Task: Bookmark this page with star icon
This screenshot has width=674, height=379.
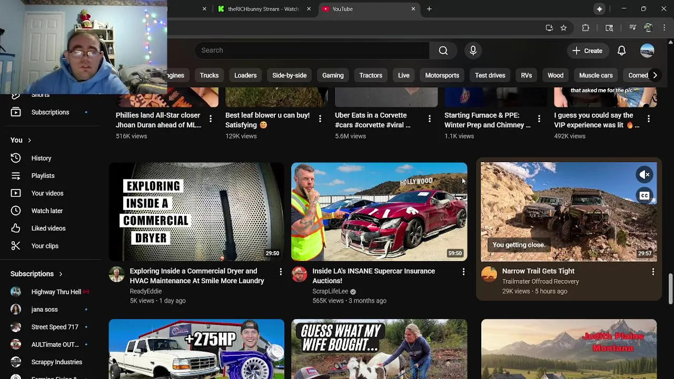Action: 563,28
